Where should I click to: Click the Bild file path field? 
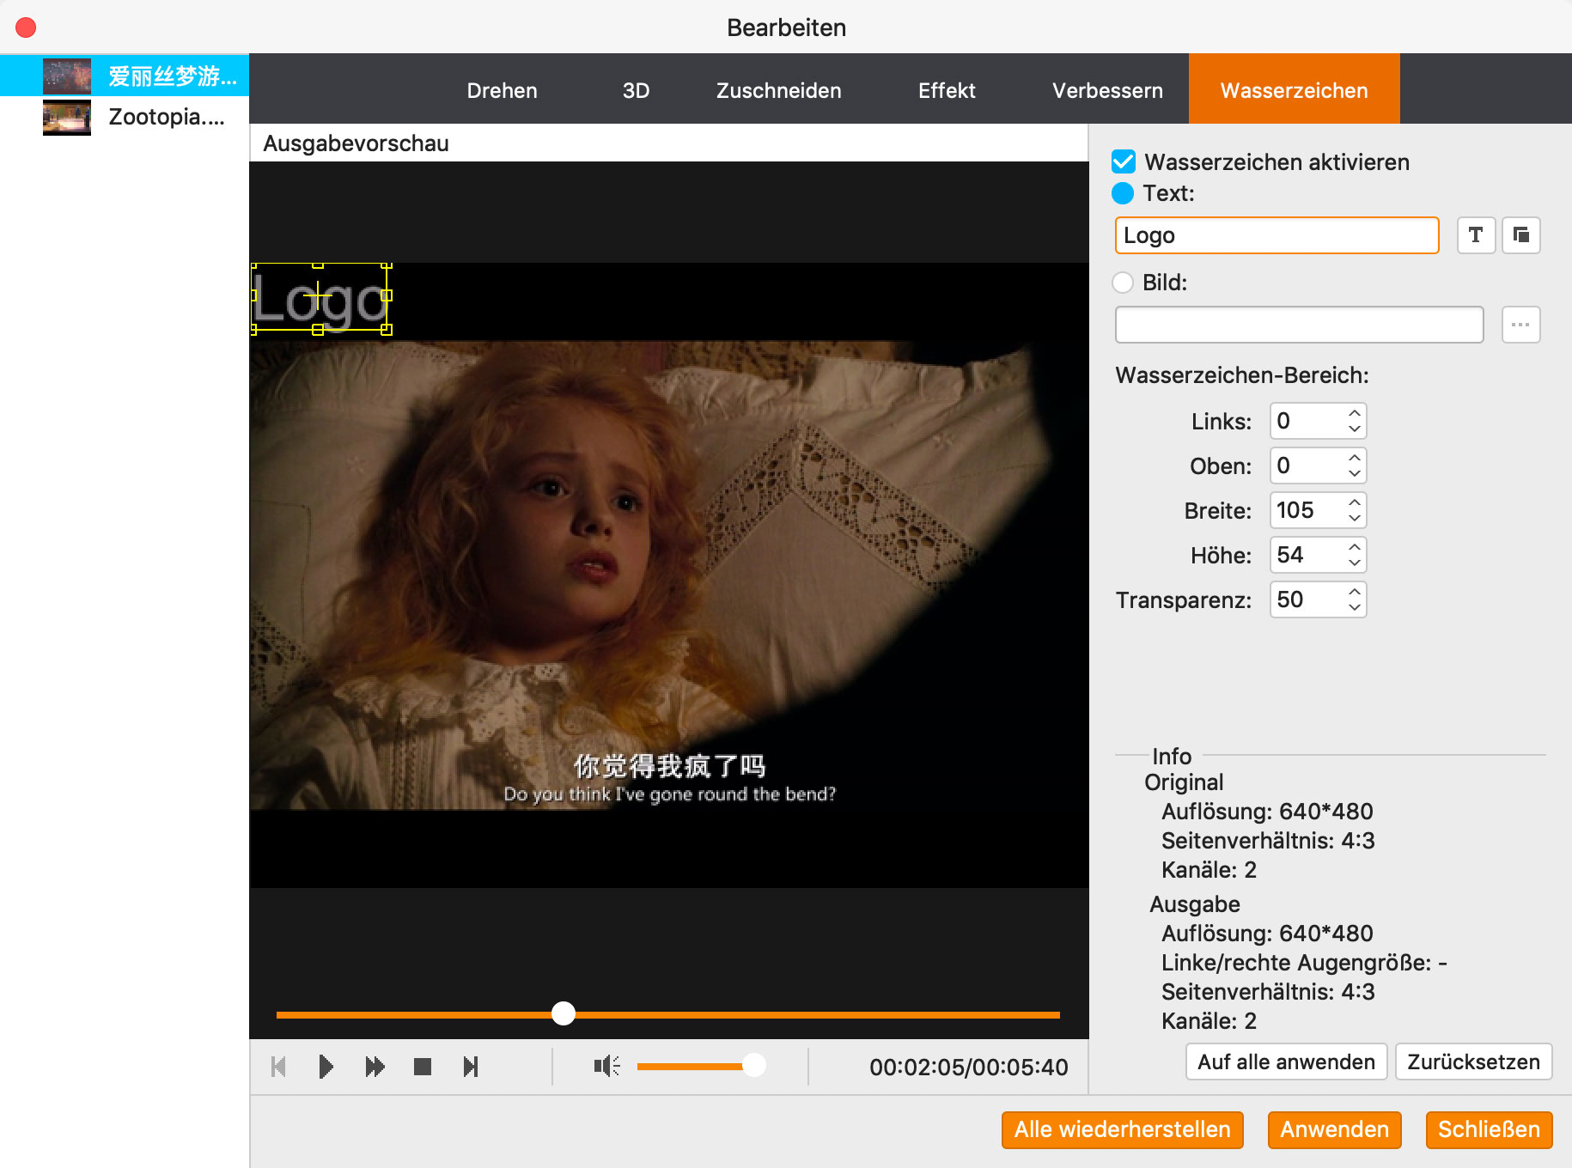pos(1299,325)
